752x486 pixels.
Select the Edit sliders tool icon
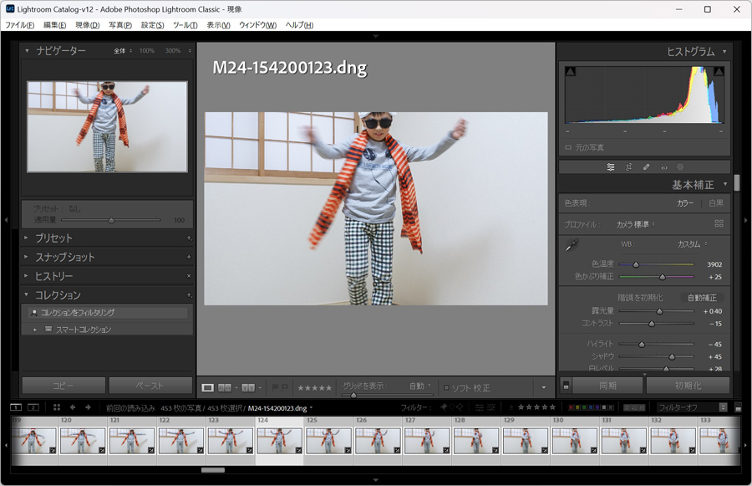point(611,167)
